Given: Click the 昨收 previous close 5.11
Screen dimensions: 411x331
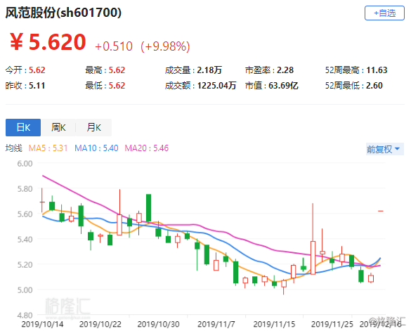Looking at the screenshot, I should tap(37, 86).
